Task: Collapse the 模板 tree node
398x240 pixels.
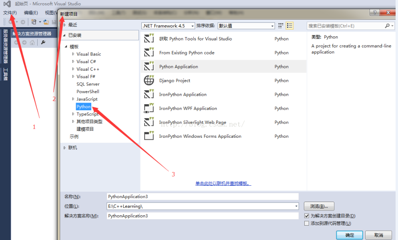Action: point(66,47)
